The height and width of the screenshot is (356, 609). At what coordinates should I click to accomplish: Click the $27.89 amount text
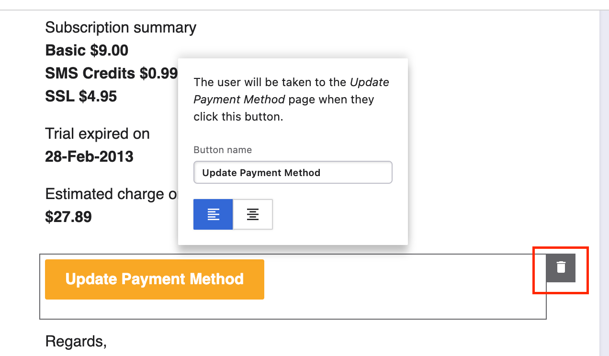click(x=68, y=217)
